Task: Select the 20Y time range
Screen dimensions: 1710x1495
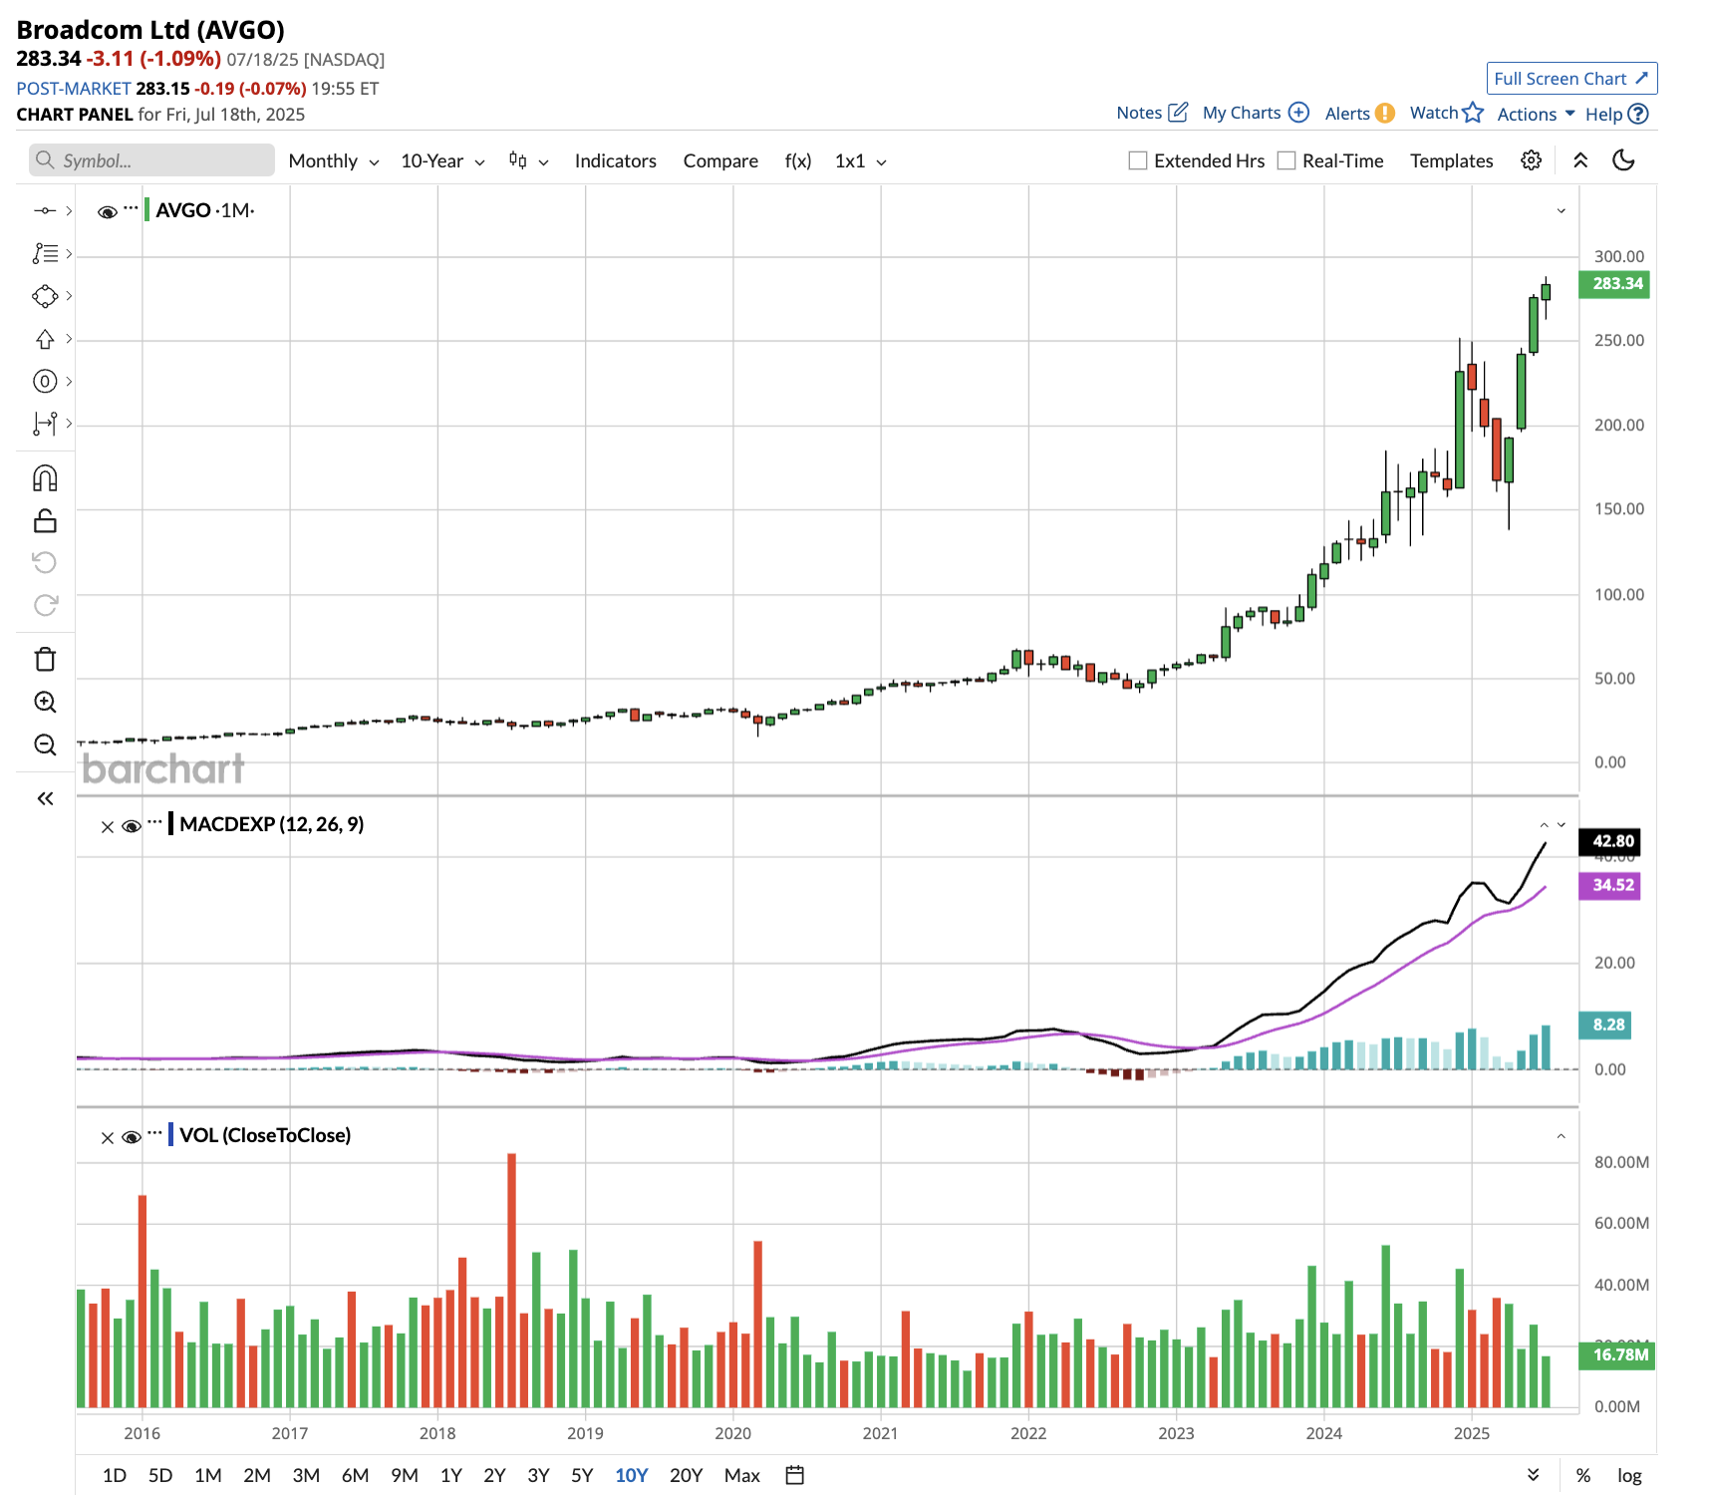Action: pyautogui.click(x=686, y=1475)
